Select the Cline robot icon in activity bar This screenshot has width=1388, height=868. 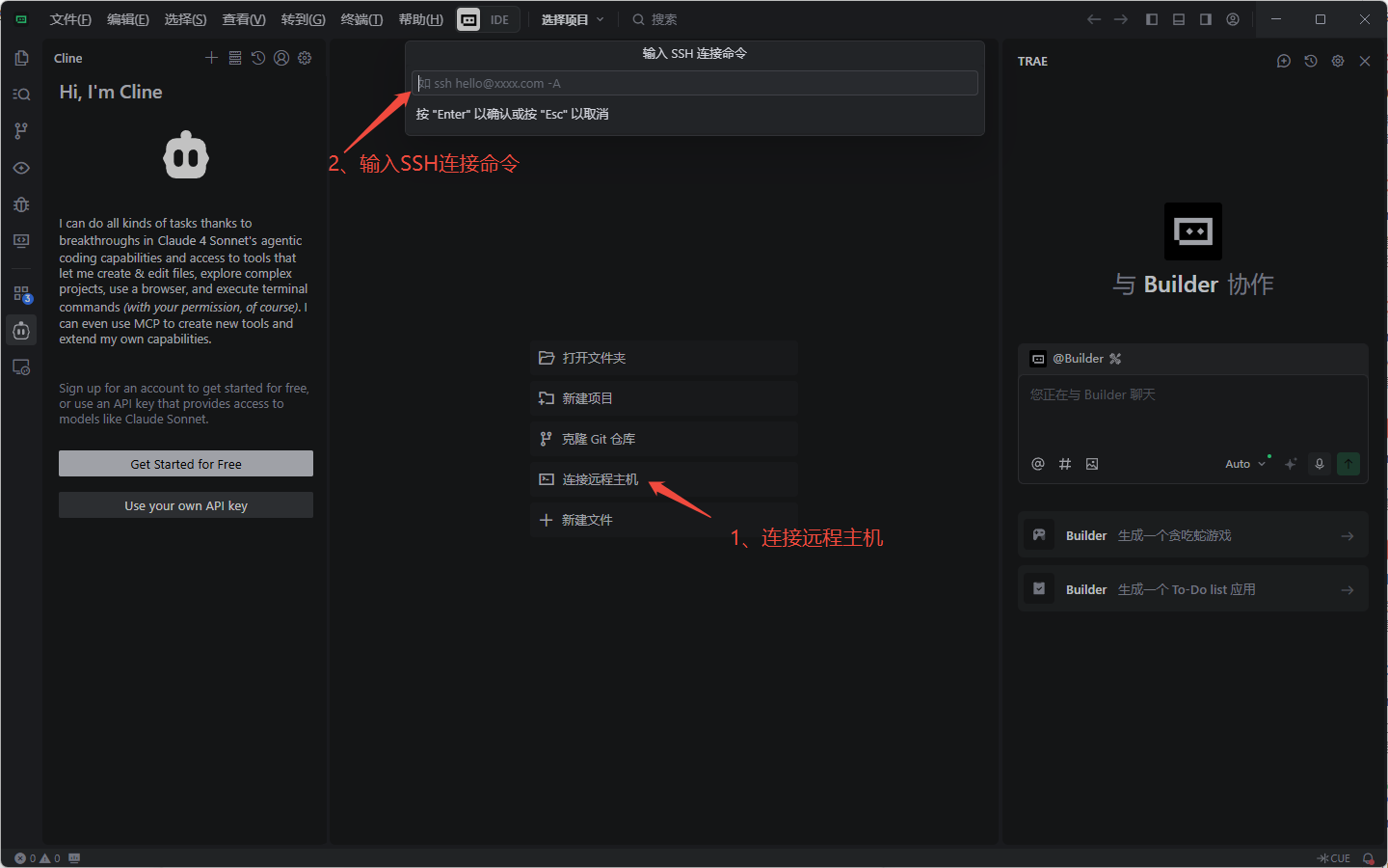[21, 331]
